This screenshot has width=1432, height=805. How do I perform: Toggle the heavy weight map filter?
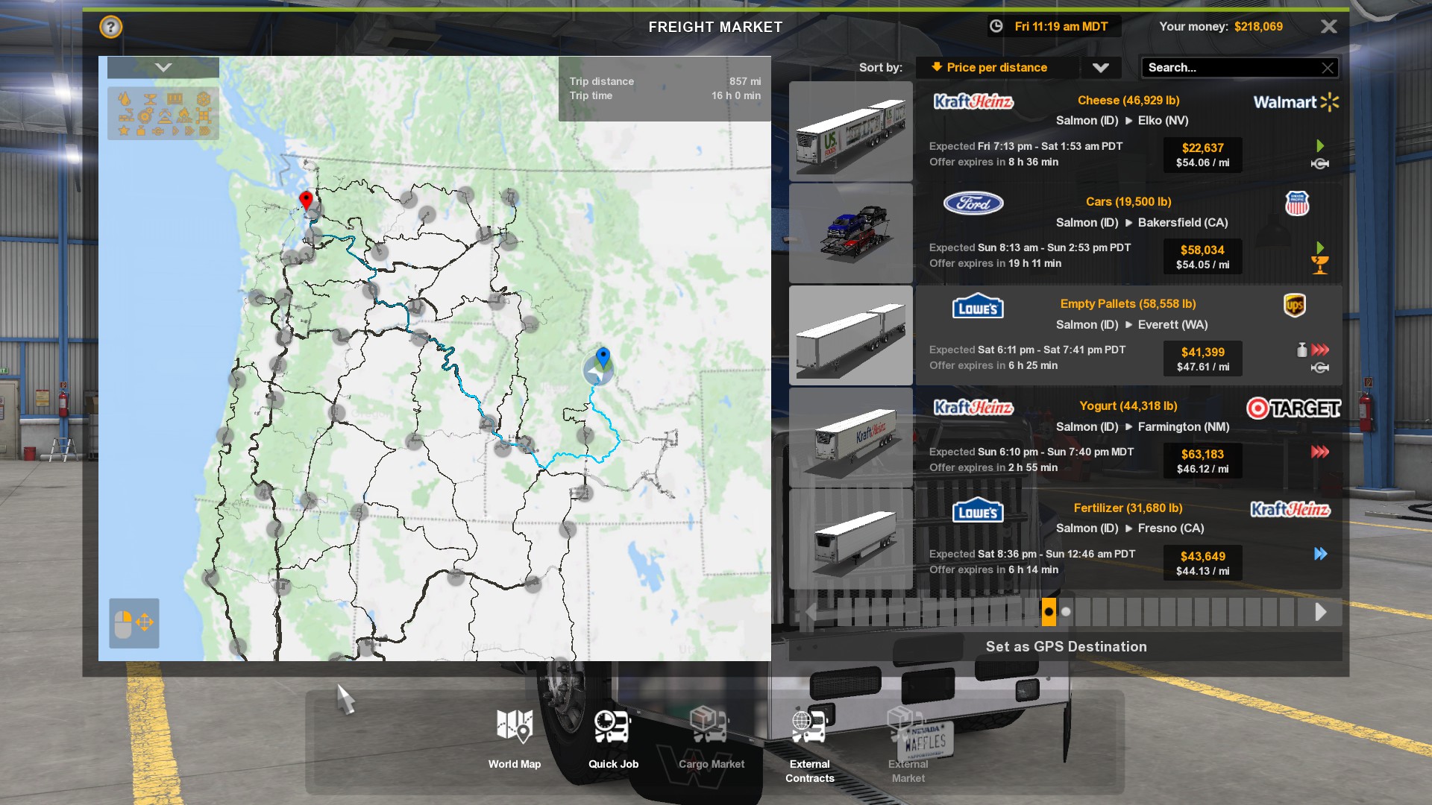141,130
